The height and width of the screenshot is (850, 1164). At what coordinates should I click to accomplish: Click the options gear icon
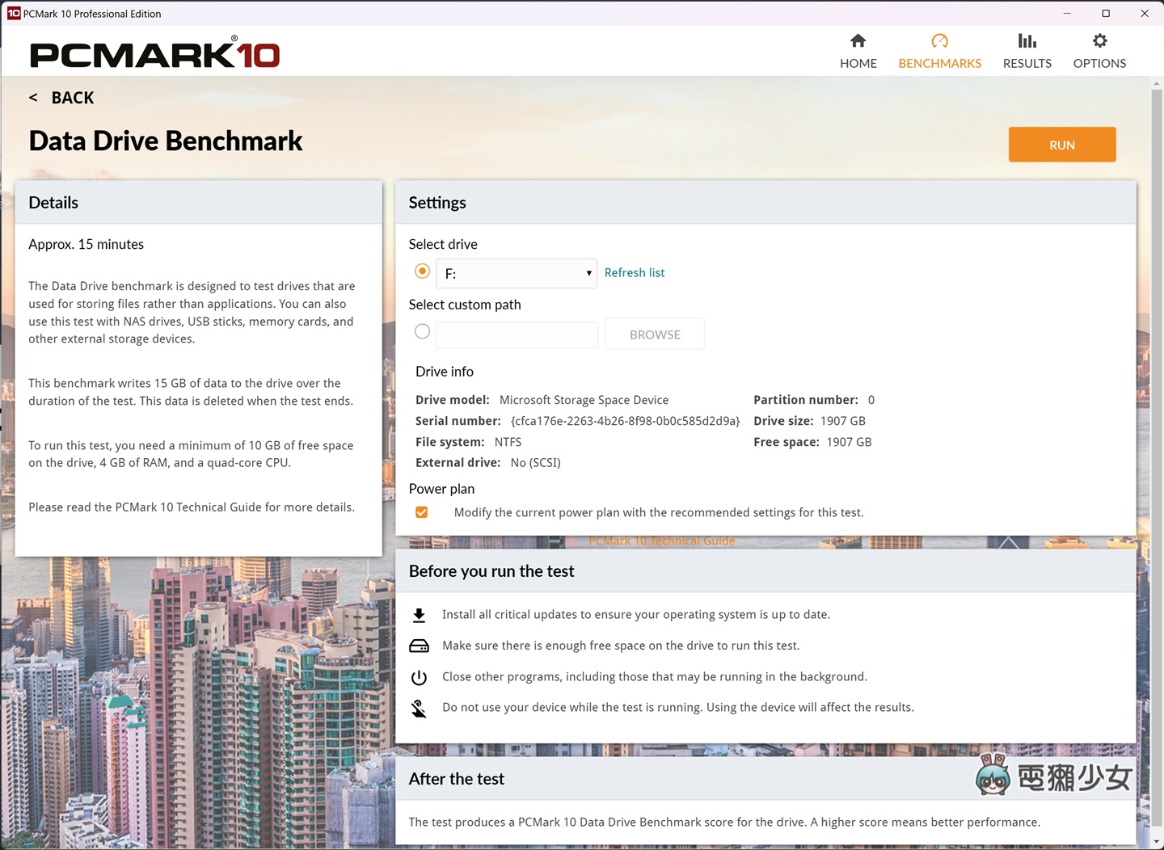coord(1099,40)
